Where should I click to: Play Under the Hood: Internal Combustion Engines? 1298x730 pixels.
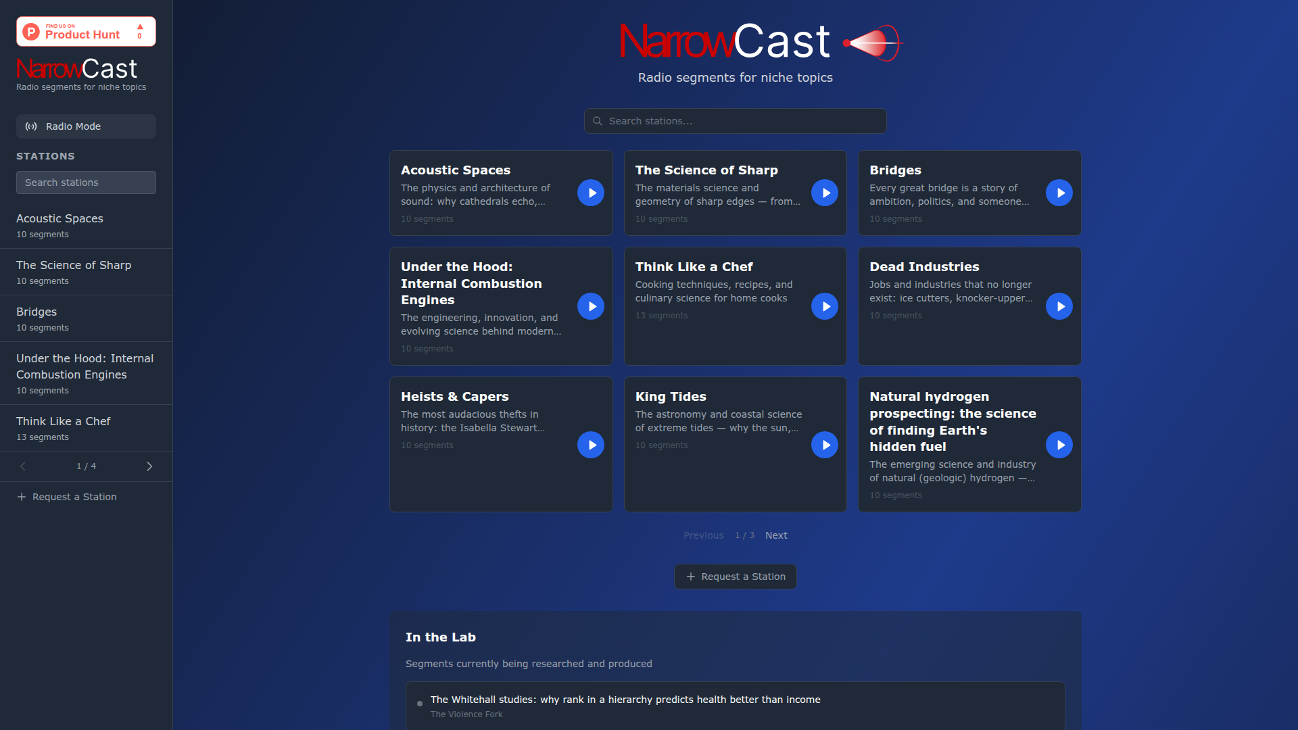click(590, 307)
